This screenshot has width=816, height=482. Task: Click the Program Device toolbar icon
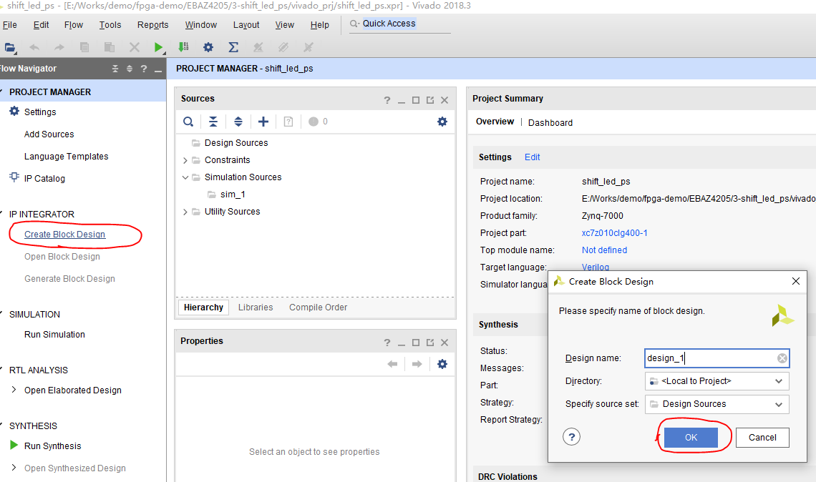click(x=183, y=47)
